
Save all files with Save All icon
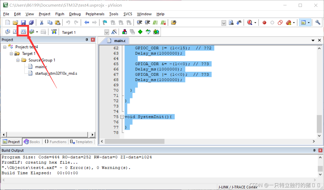tap(31, 23)
